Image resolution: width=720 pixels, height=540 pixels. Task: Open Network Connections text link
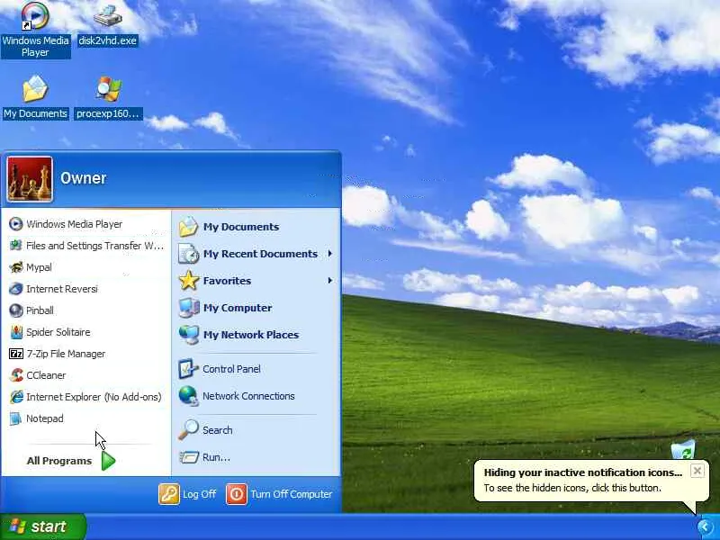(248, 396)
